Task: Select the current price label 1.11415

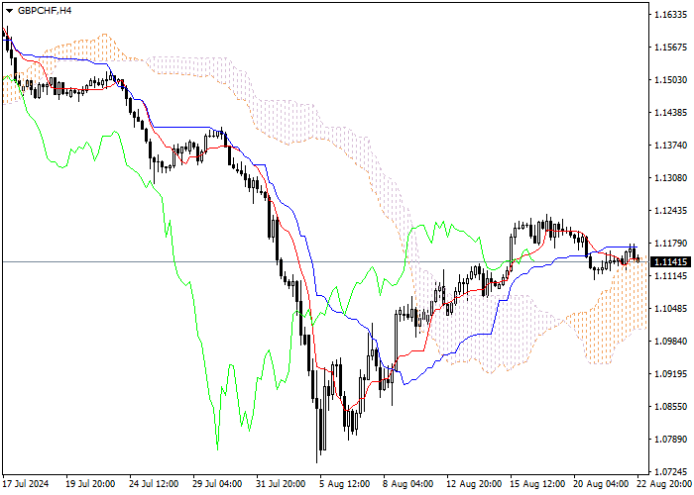Action: (670, 262)
